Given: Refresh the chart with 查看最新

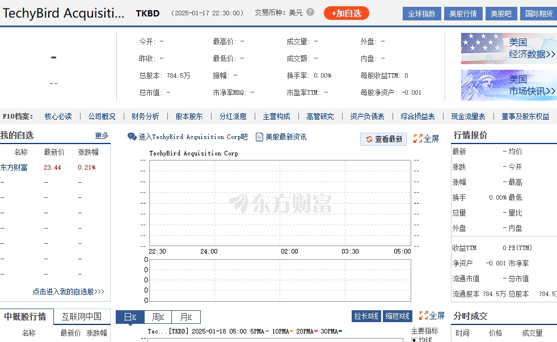Looking at the screenshot, I should pyautogui.click(x=383, y=139).
